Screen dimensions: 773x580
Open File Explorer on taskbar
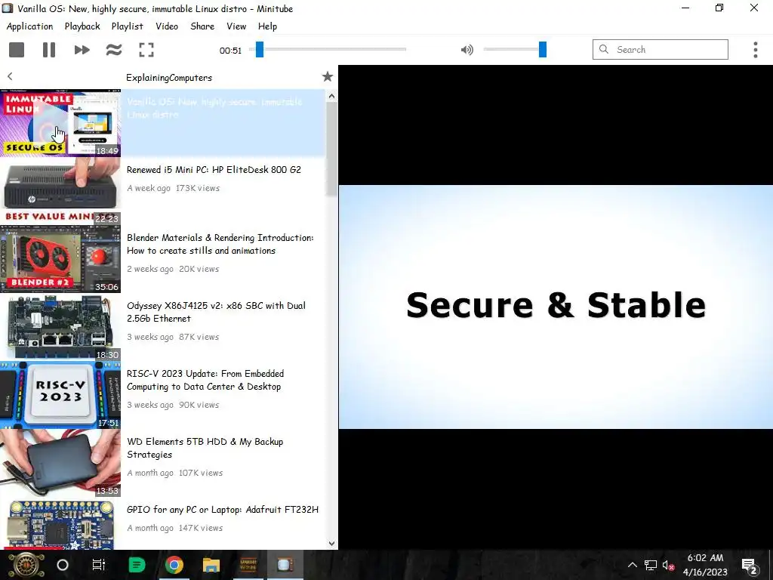click(211, 565)
